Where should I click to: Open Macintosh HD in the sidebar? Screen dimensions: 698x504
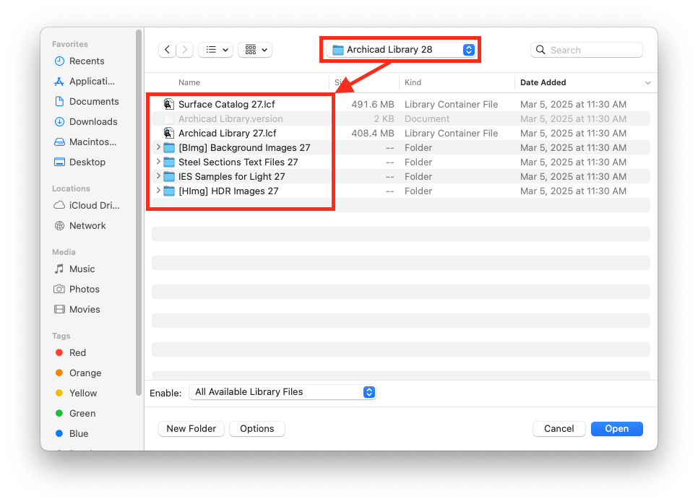click(92, 142)
